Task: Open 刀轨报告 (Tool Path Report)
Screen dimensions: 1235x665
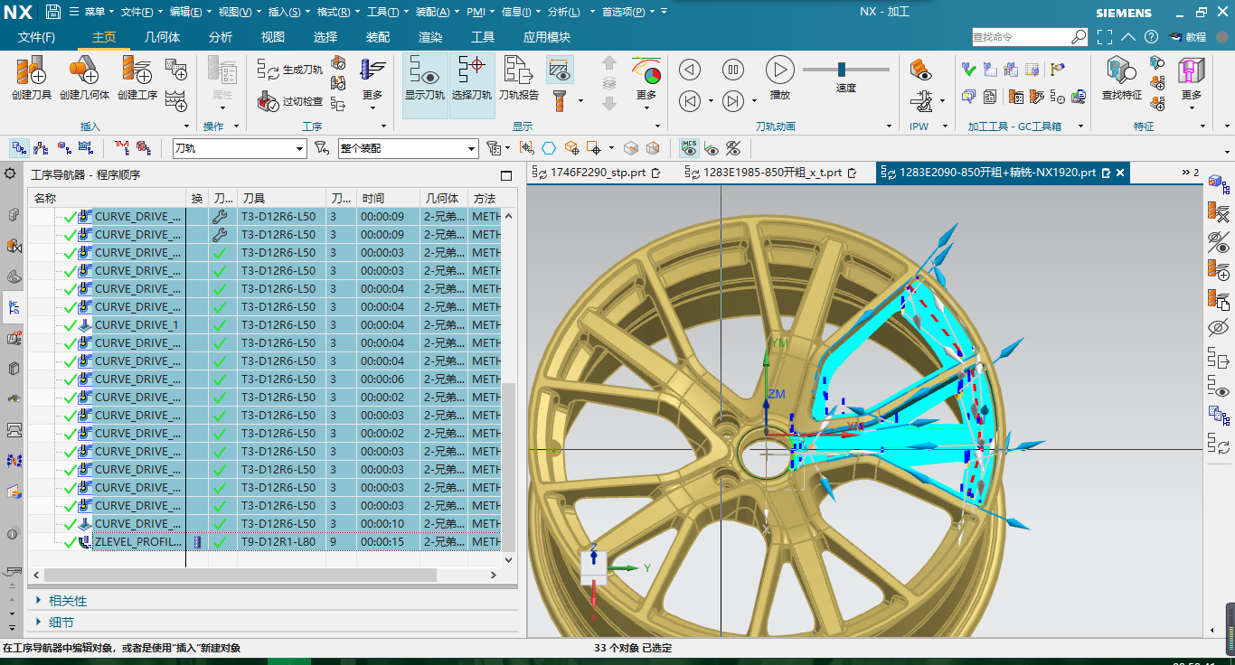Action: click(x=519, y=78)
